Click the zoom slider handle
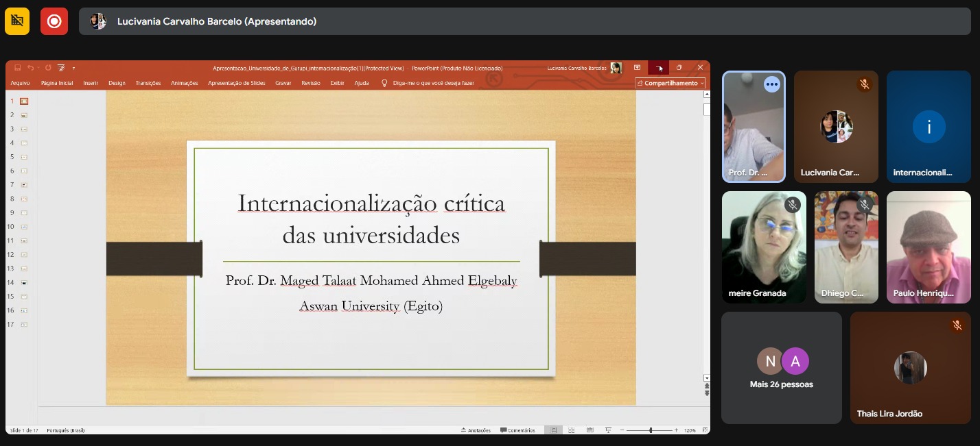Viewport: 980px width, 446px height. tap(651, 430)
